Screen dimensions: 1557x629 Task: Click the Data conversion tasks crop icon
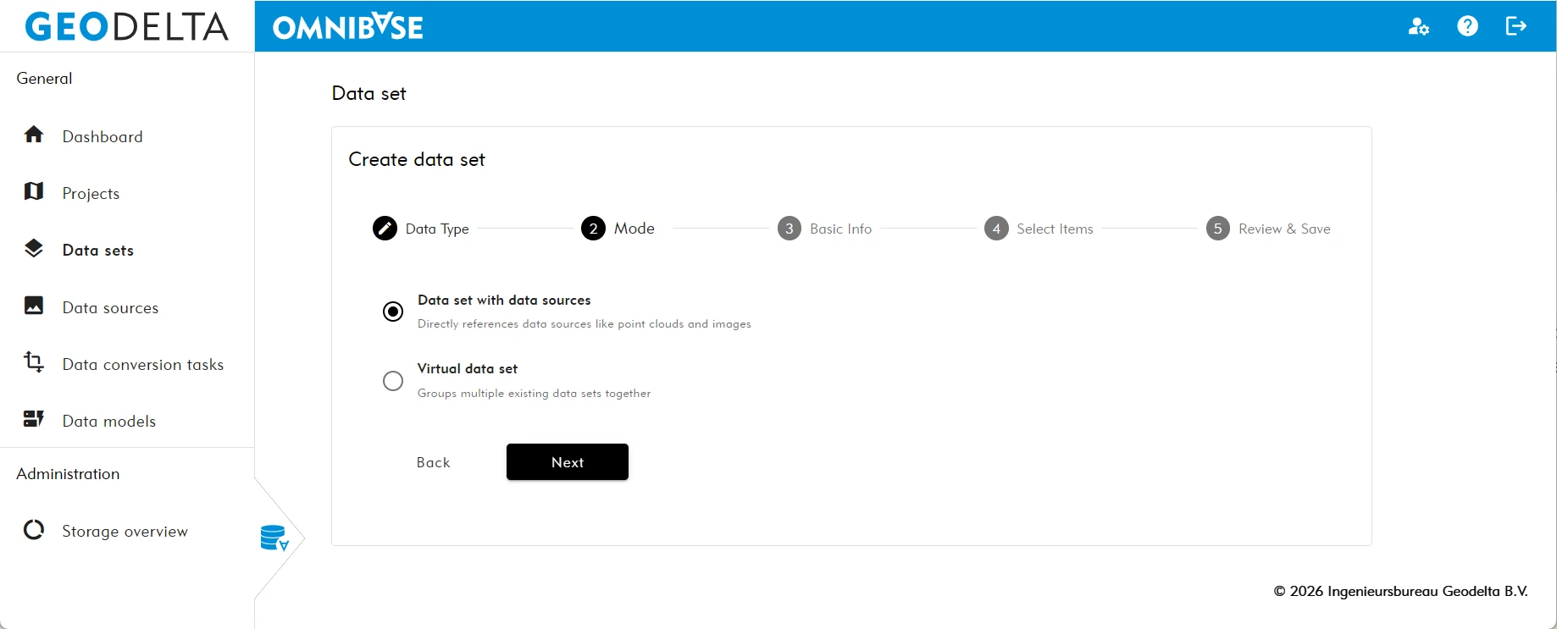click(x=34, y=363)
